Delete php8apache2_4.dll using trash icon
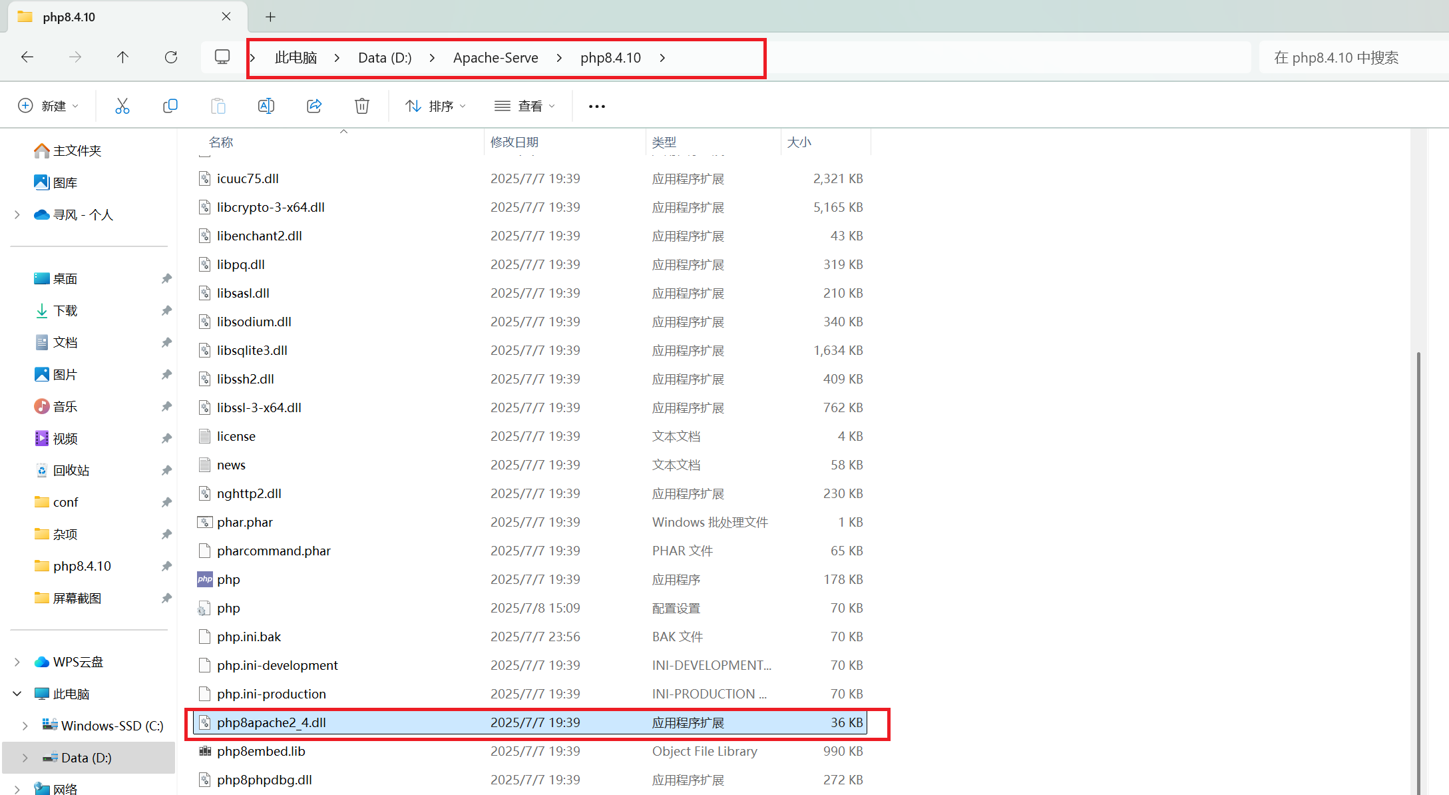The width and height of the screenshot is (1449, 795). coord(361,105)
